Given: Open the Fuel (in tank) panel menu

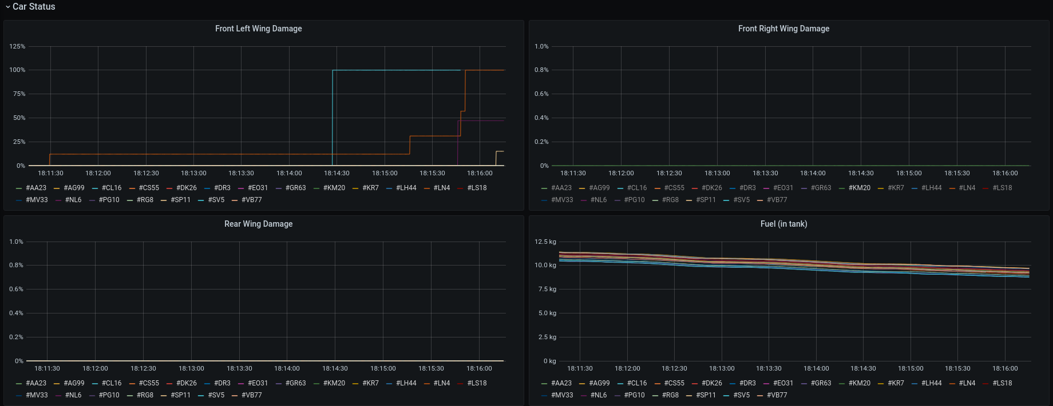Looking at the screenshot, I should point(783,224).
